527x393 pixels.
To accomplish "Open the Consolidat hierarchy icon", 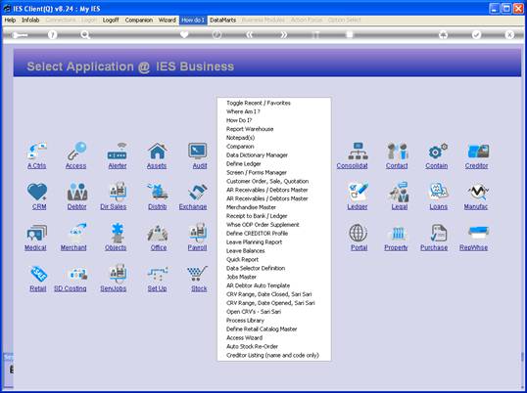I will point(358,151).
